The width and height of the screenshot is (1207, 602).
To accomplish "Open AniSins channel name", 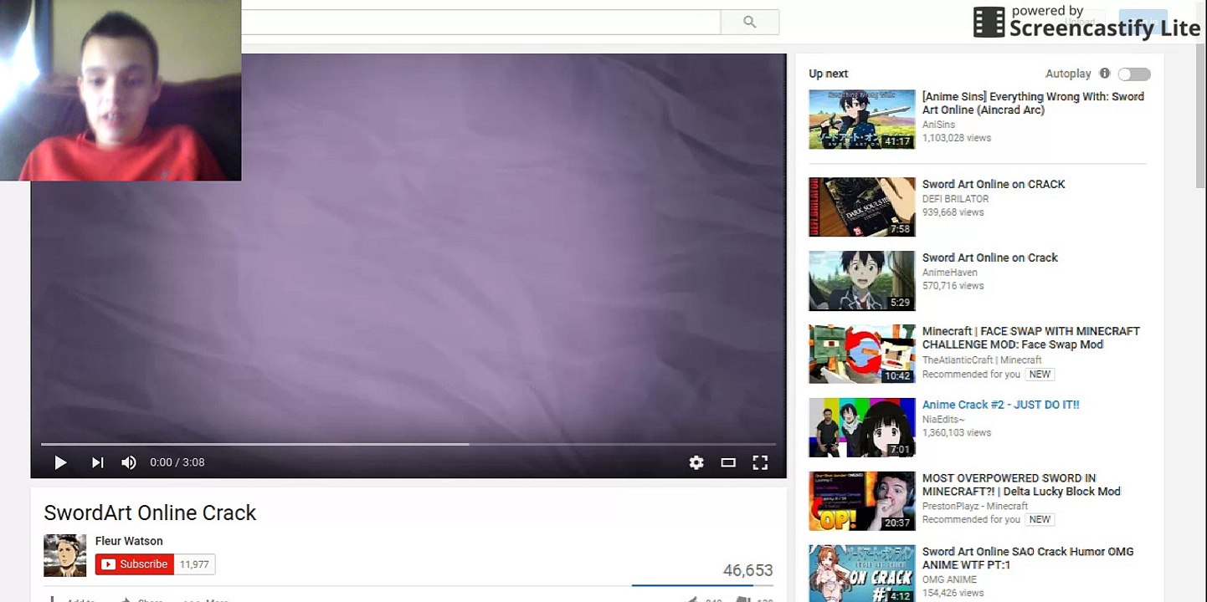I will [938, 125].
